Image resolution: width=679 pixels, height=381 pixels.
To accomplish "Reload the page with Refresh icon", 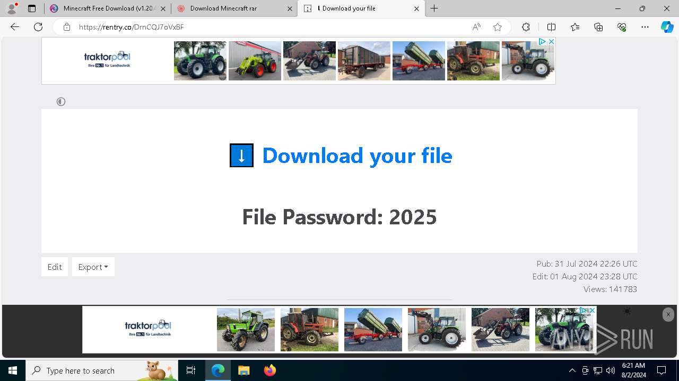I will point(38,27).
